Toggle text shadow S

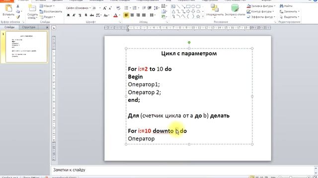pyautogui.click(x=86, y=15)
